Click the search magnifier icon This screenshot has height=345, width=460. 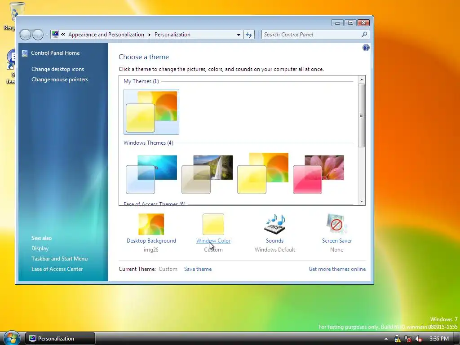364,34
